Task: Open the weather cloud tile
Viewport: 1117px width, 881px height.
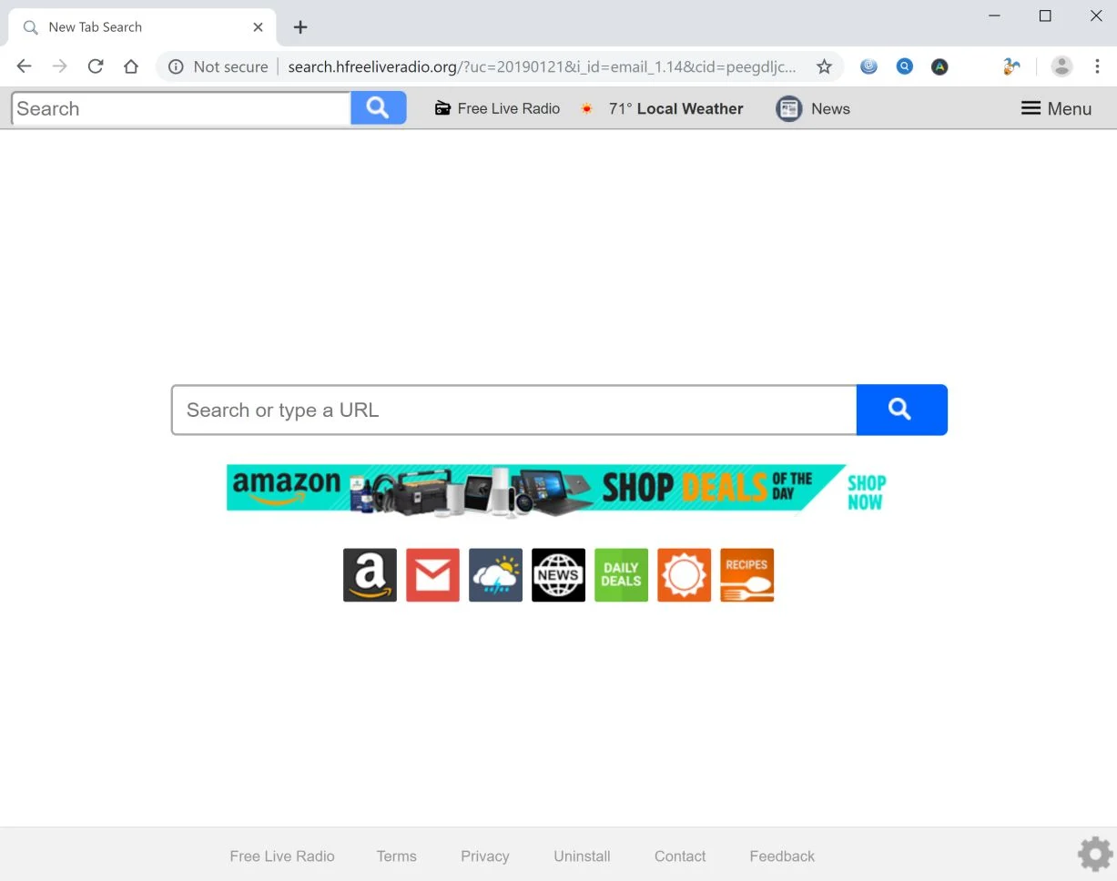Action: point(495,575)
